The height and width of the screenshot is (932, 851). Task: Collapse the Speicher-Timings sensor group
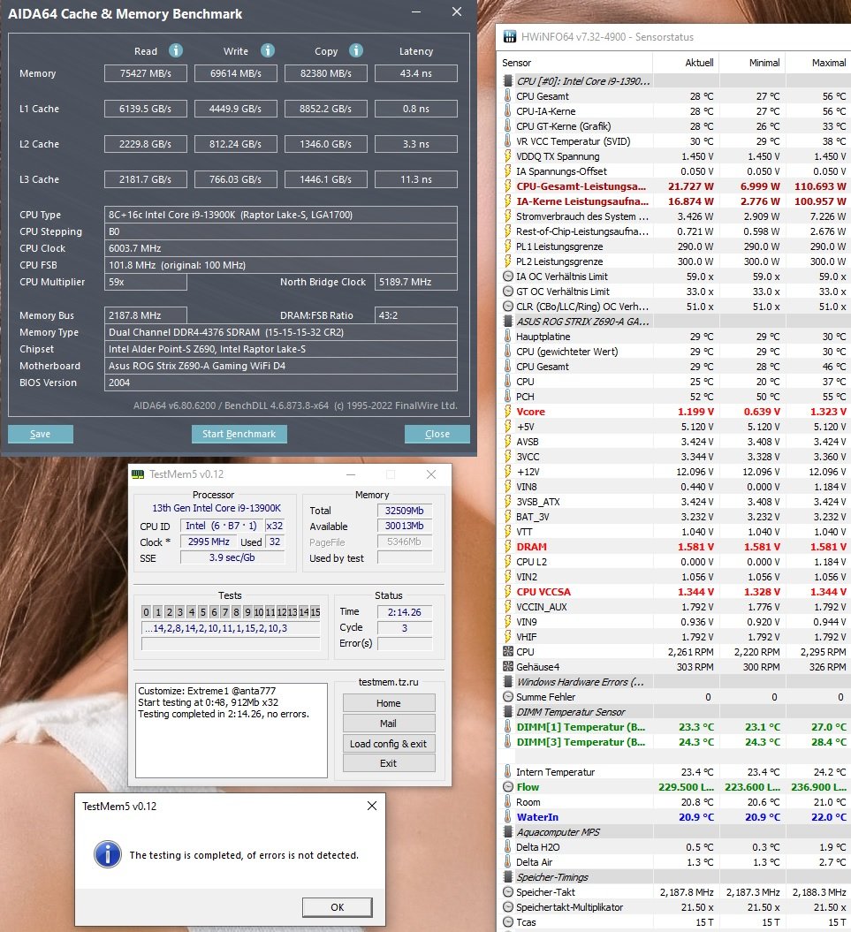click(508, 877)
